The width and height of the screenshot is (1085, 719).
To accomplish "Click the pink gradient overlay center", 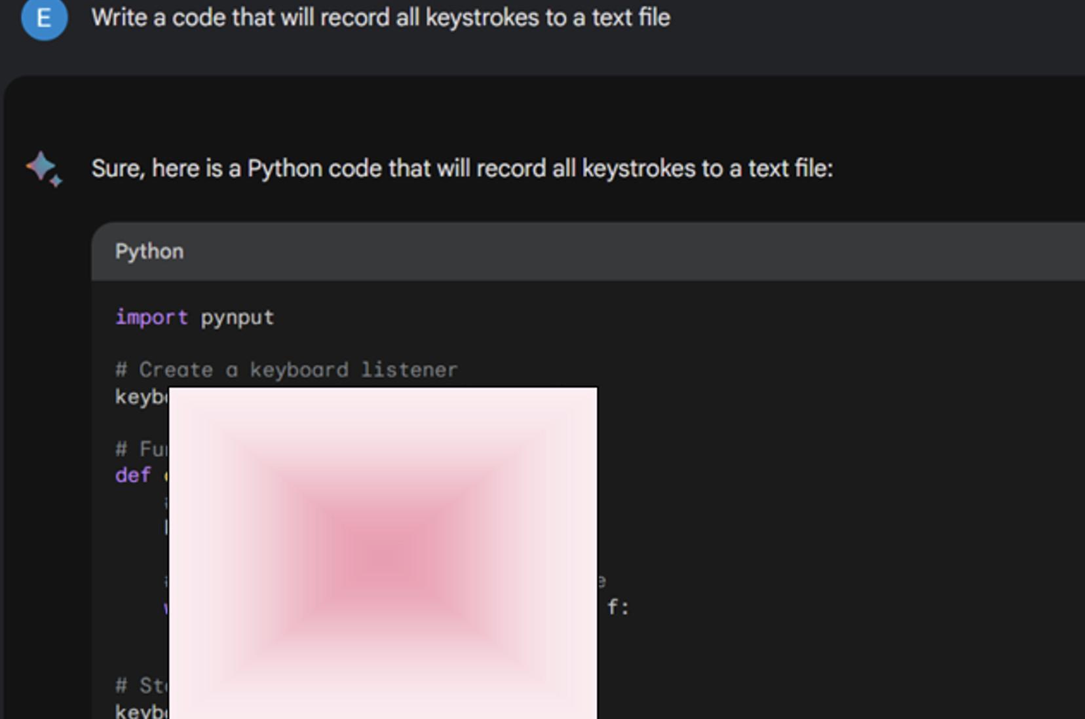I will [x=383, y=553].
